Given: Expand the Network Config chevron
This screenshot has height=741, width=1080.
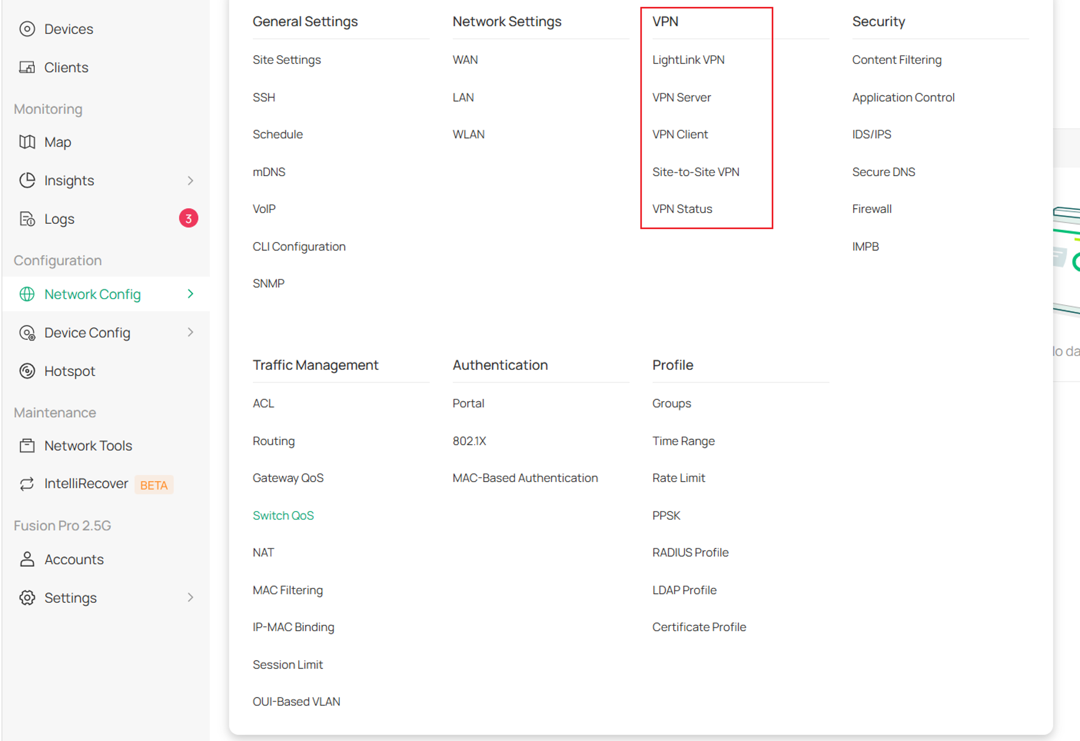Looking at the screenshot, I should tap(191, 294).
